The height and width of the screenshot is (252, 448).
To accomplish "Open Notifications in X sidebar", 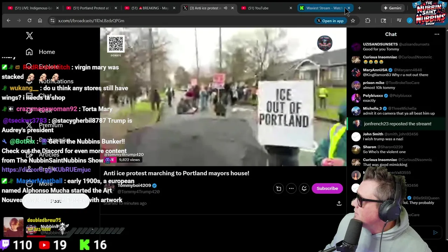I will (x=49, y=81).
